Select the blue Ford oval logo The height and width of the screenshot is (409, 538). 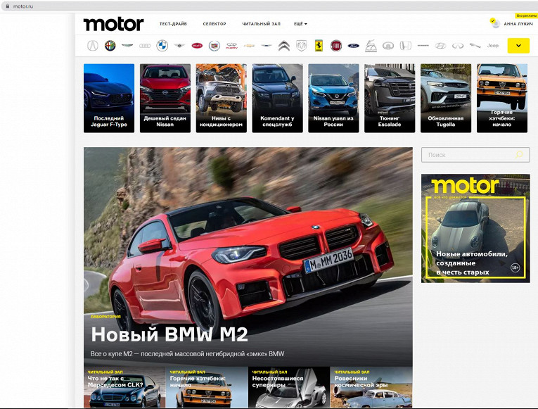(354, 45)
